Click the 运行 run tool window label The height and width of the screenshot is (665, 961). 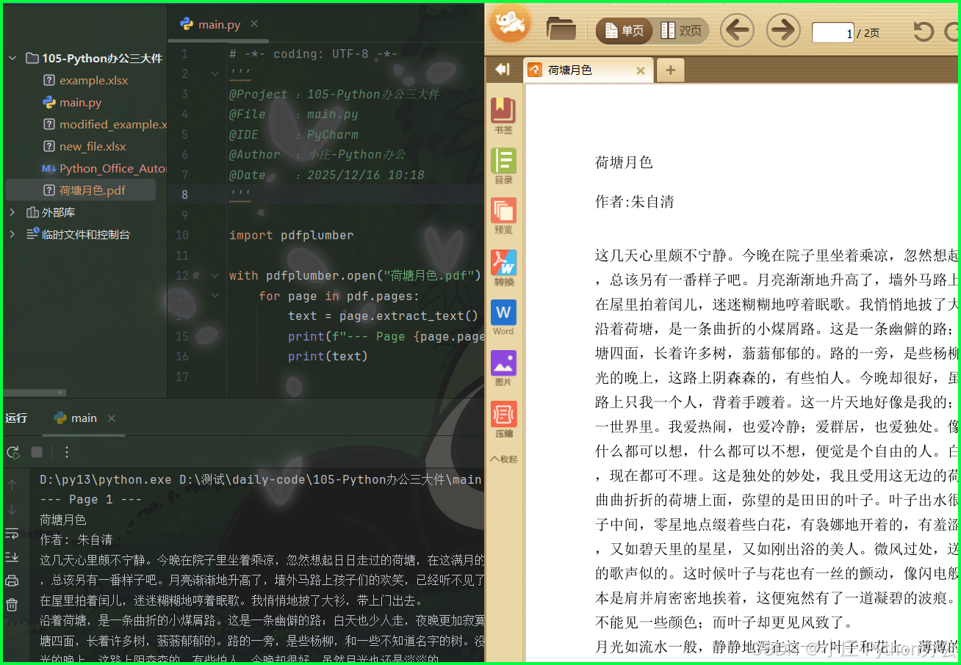(16, 418)
